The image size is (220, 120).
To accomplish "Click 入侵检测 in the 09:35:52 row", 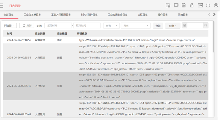I will point(40,58).
